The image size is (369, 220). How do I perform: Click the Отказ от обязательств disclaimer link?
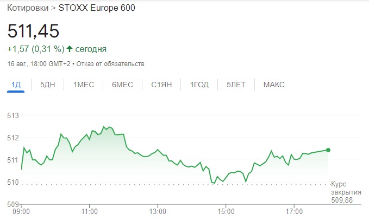(x=110, y=64)
